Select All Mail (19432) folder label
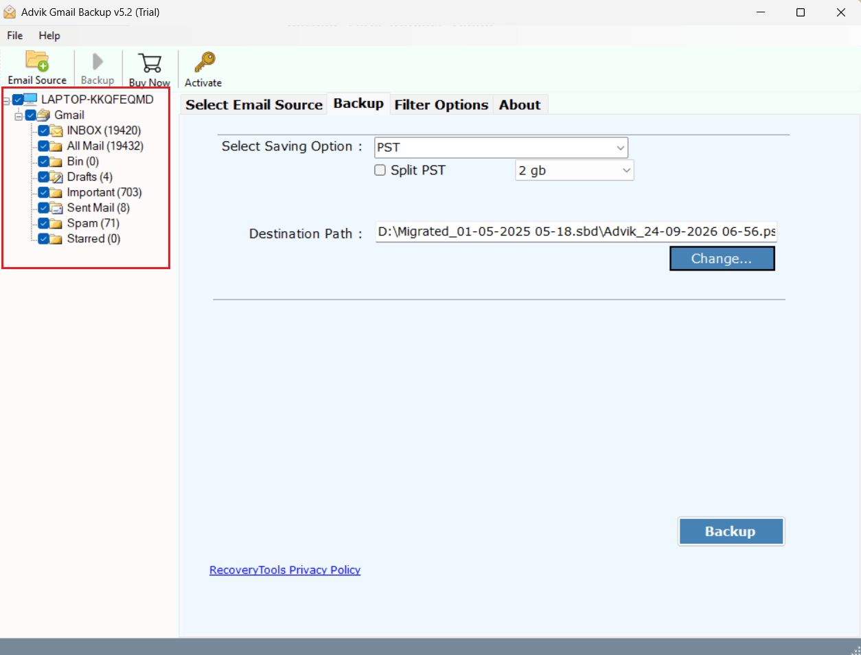Screen dimensions: 861x655 [105, 146]
